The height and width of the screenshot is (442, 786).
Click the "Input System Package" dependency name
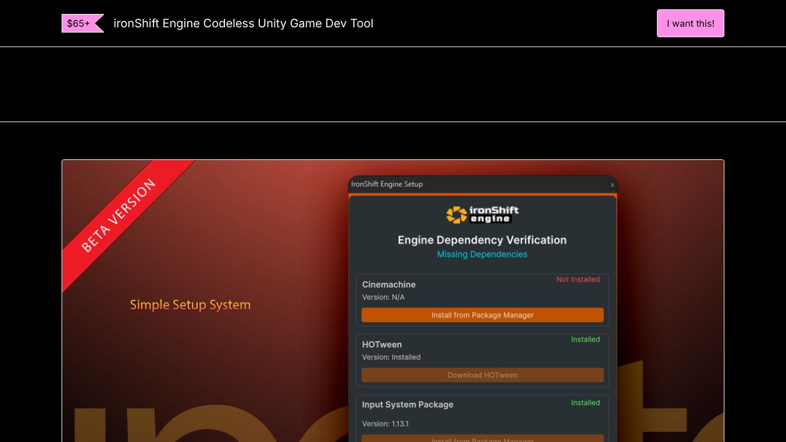pyautogui.click(x=408, y=404)
